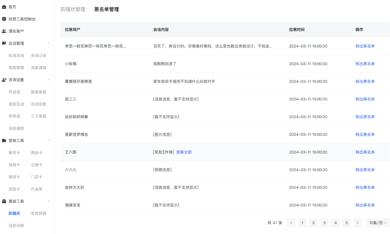Open 代金券 submenu item
This screenshot has height=234, width=390.
(x=37, y=189)
